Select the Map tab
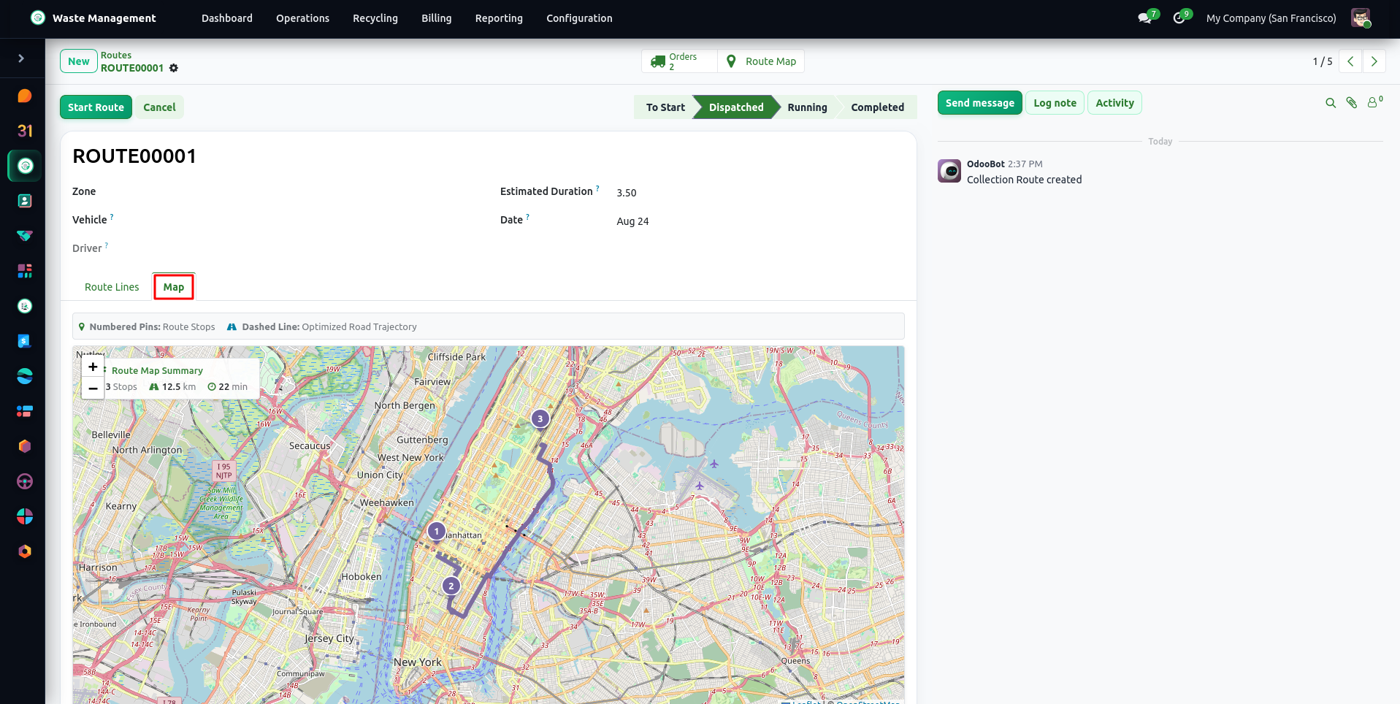This screenshot has height=704, width=1400. point(174,287)
